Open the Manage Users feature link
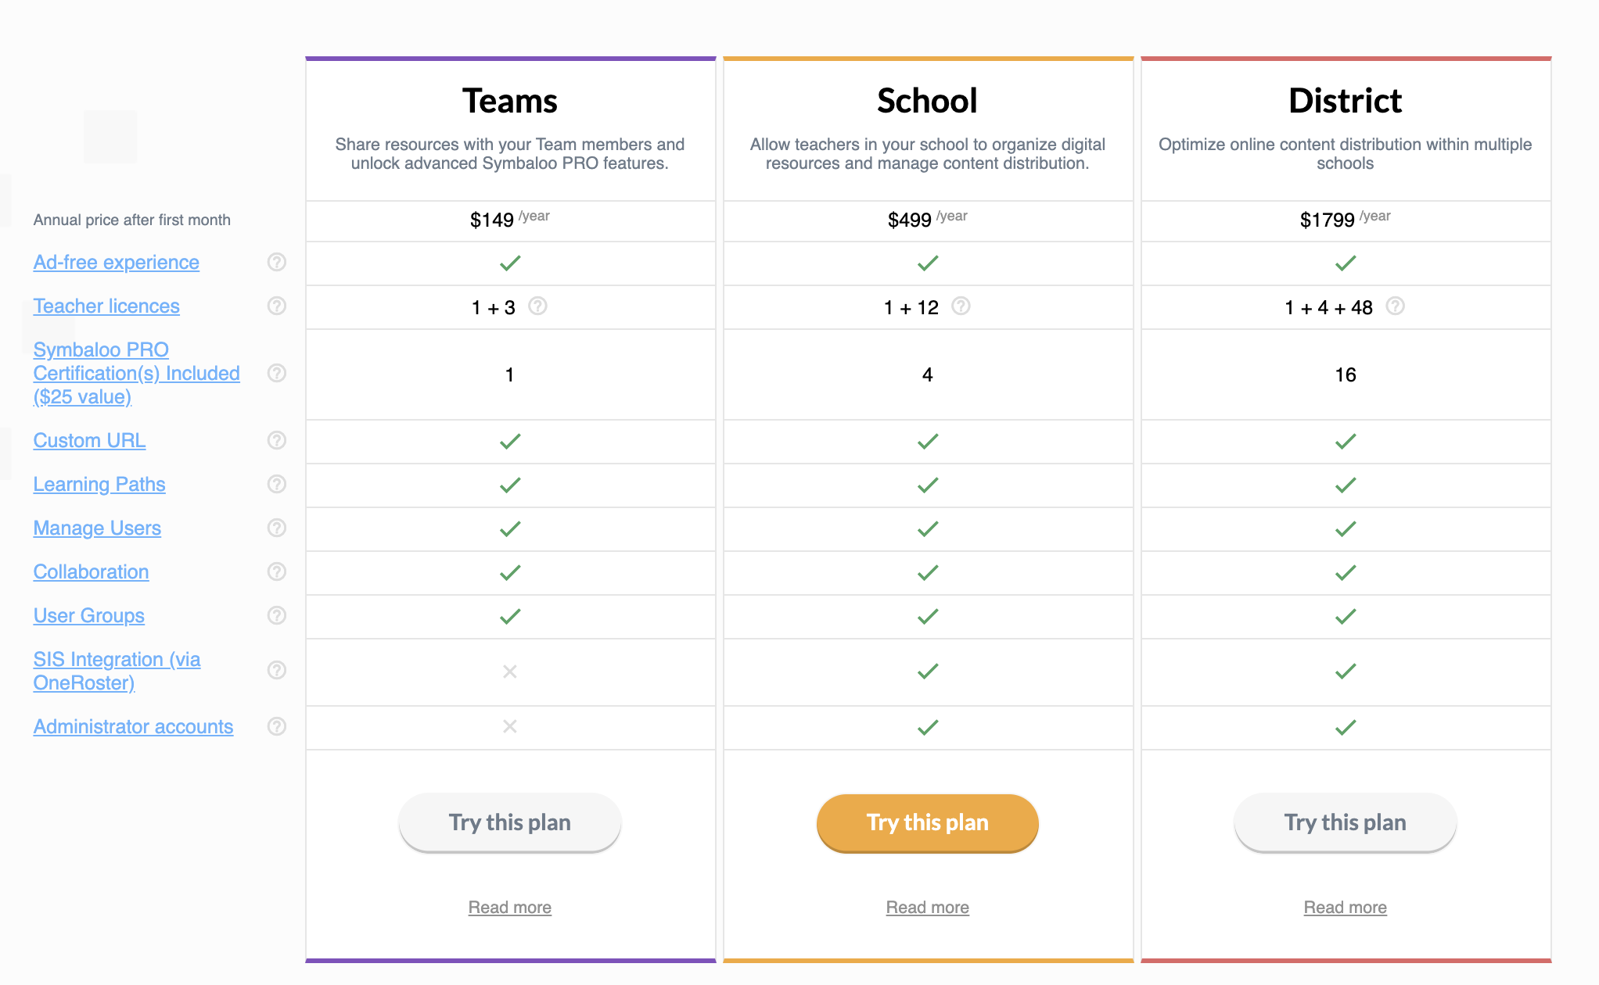 click(x=97, y=528)
